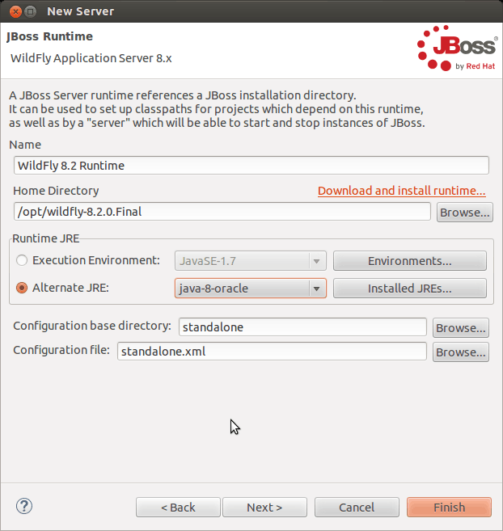Browse for the Home Directory
Image resolution: width=503 pixels, height=531 pixels.
(465, 213)
